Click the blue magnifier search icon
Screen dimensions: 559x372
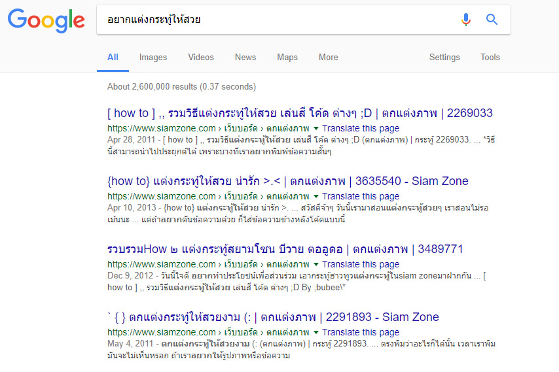click(492, 19)
